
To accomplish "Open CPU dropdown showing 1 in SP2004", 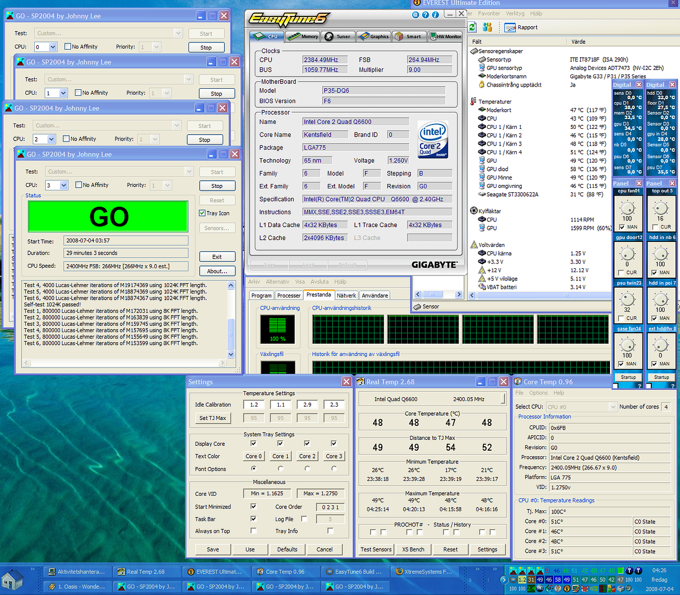I will (63, 94).
